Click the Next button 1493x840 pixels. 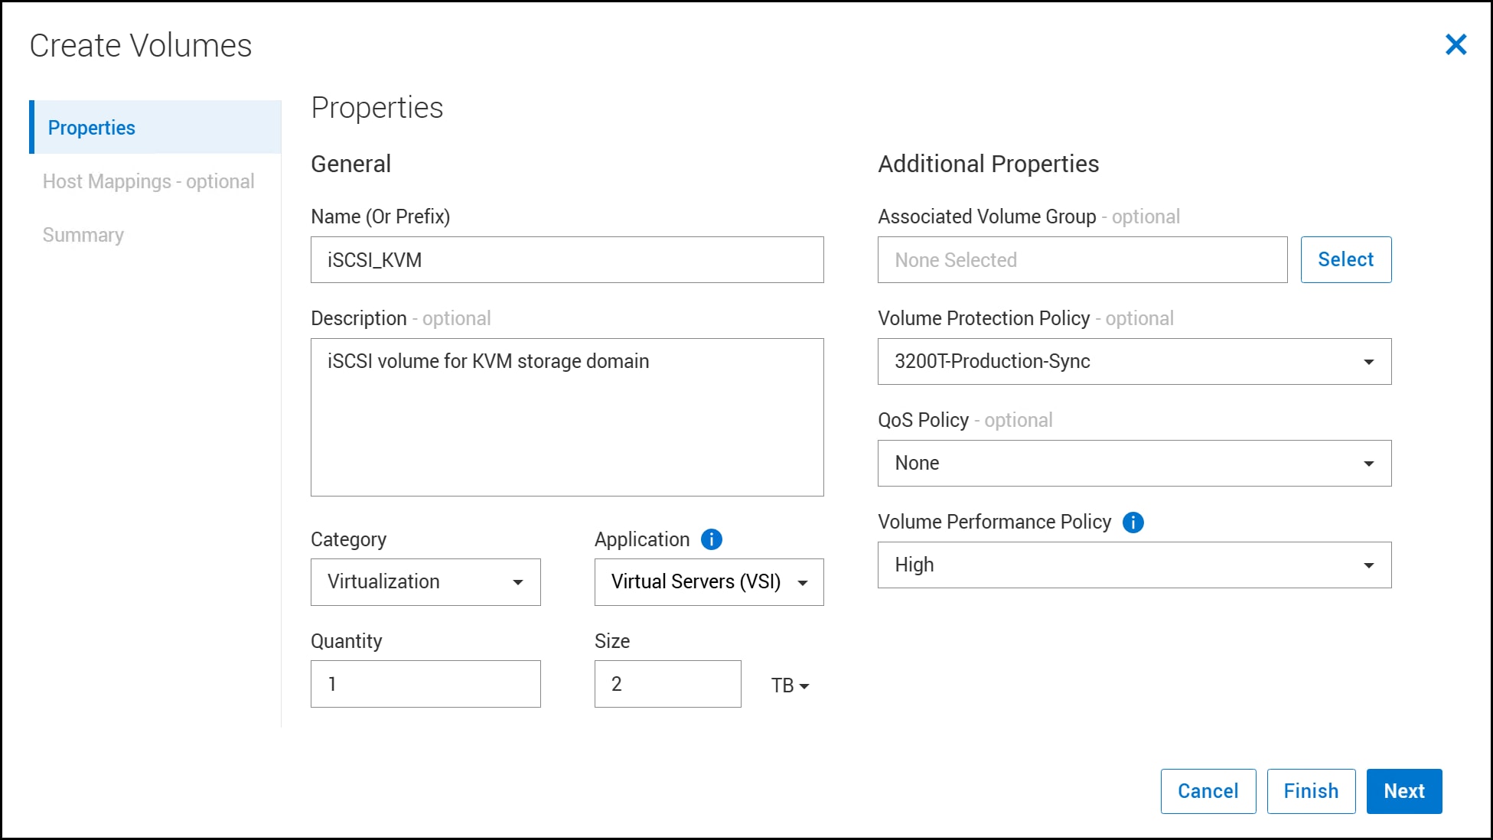point(1404,791)
